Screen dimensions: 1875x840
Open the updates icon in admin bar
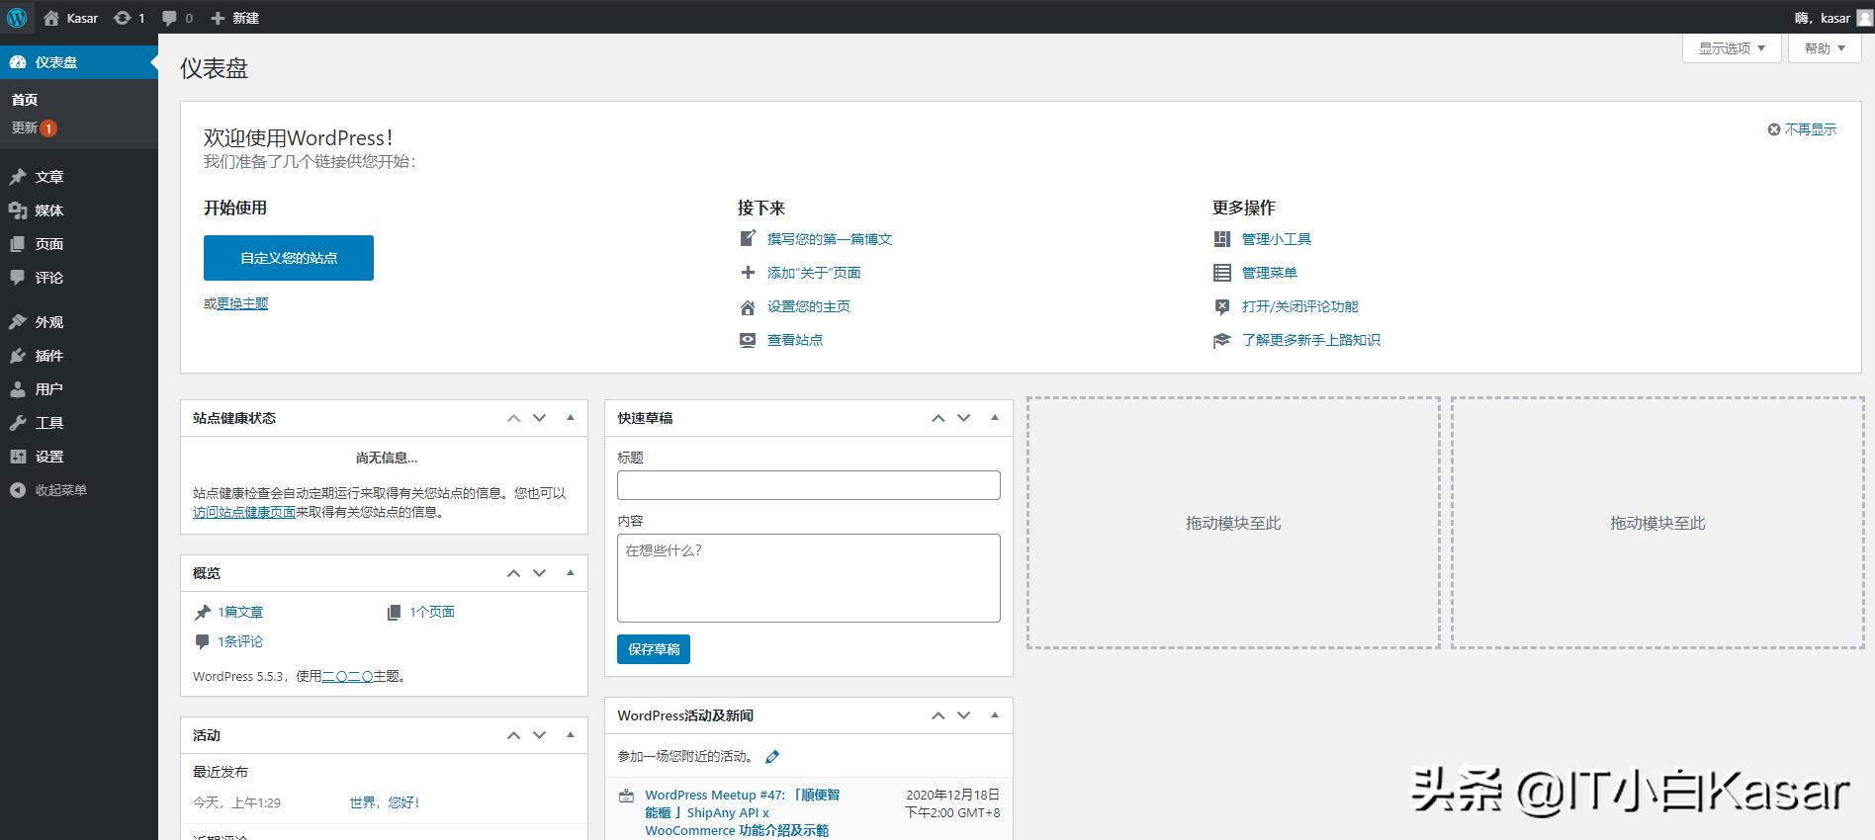[x=123, y=18]
